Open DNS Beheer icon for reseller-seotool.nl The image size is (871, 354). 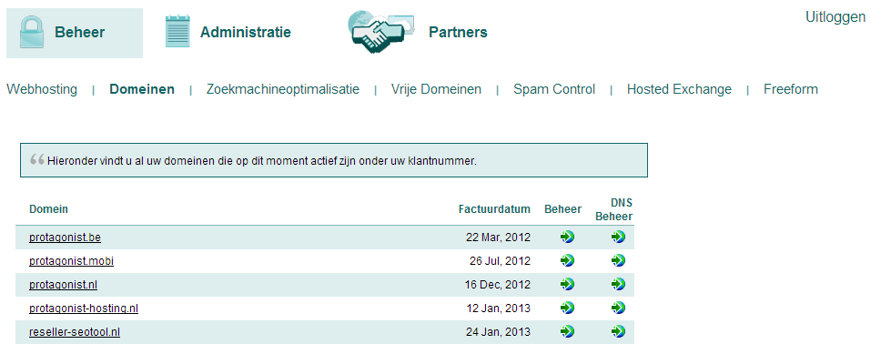tap(618, 332)
